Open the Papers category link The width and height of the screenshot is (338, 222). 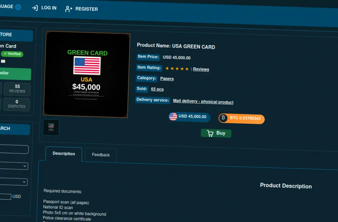[x=167, y=79]
